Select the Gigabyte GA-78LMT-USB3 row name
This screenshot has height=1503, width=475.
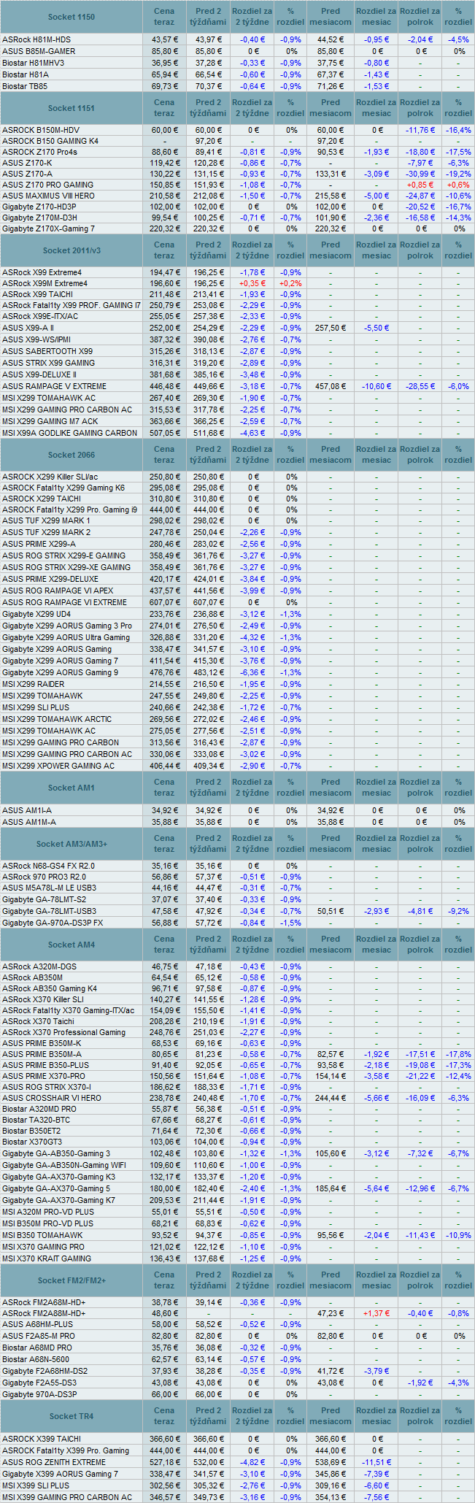pyautogui.click(x=49, y=911)
